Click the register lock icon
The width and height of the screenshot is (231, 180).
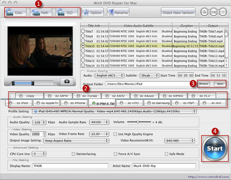204,12
